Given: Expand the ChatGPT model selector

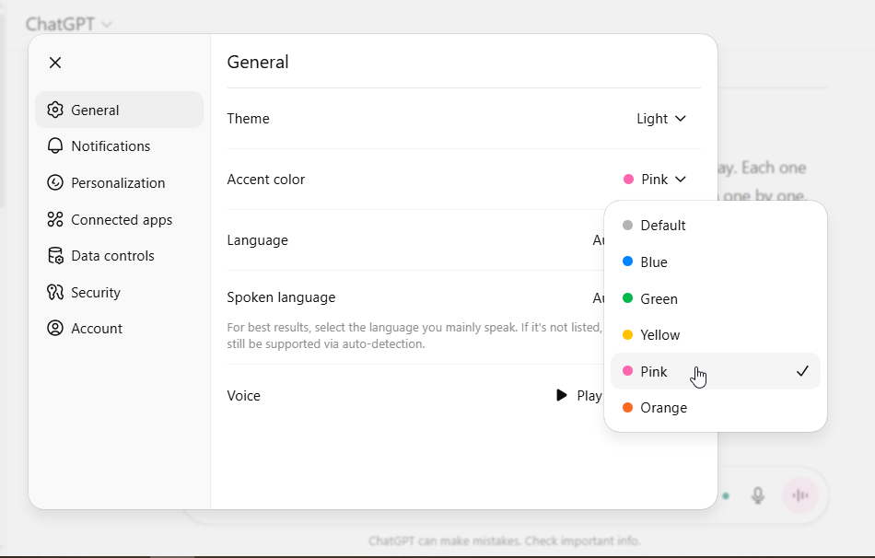Looking at the screenshot, I should pos(69,24).
